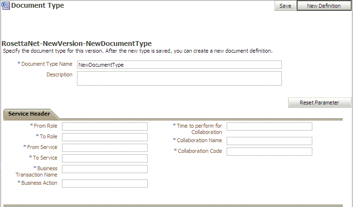Click the 'Description' label
Image resolution: width=353 pixels, height=207 pixels.
click(60, 74)
